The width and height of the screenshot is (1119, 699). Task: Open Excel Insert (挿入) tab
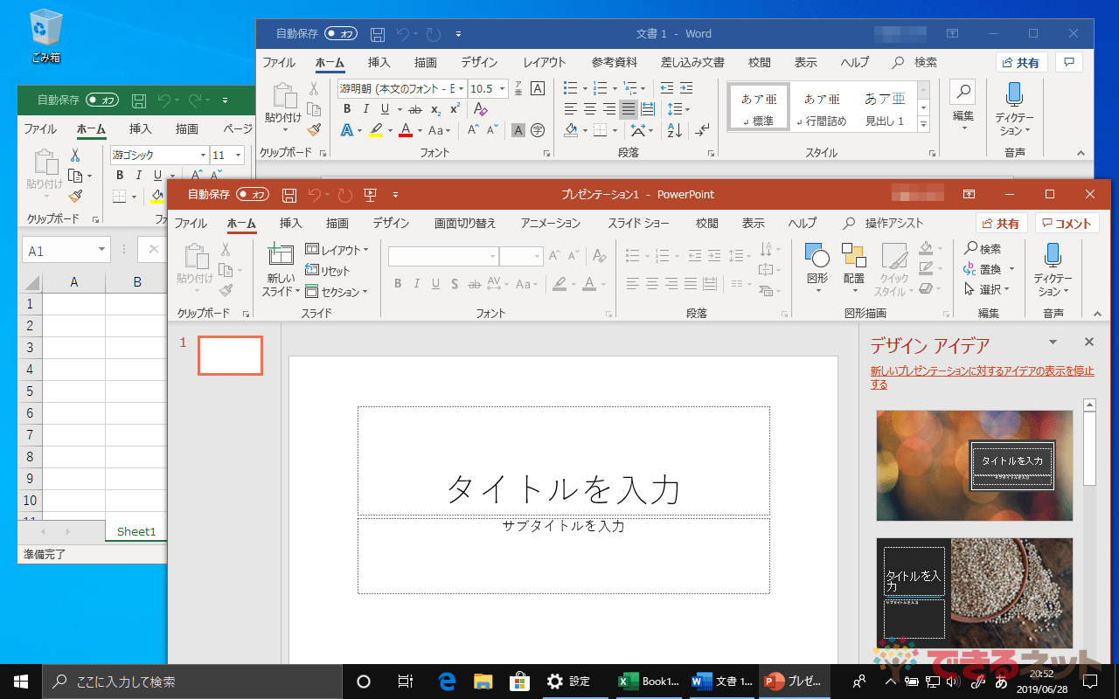140,129
